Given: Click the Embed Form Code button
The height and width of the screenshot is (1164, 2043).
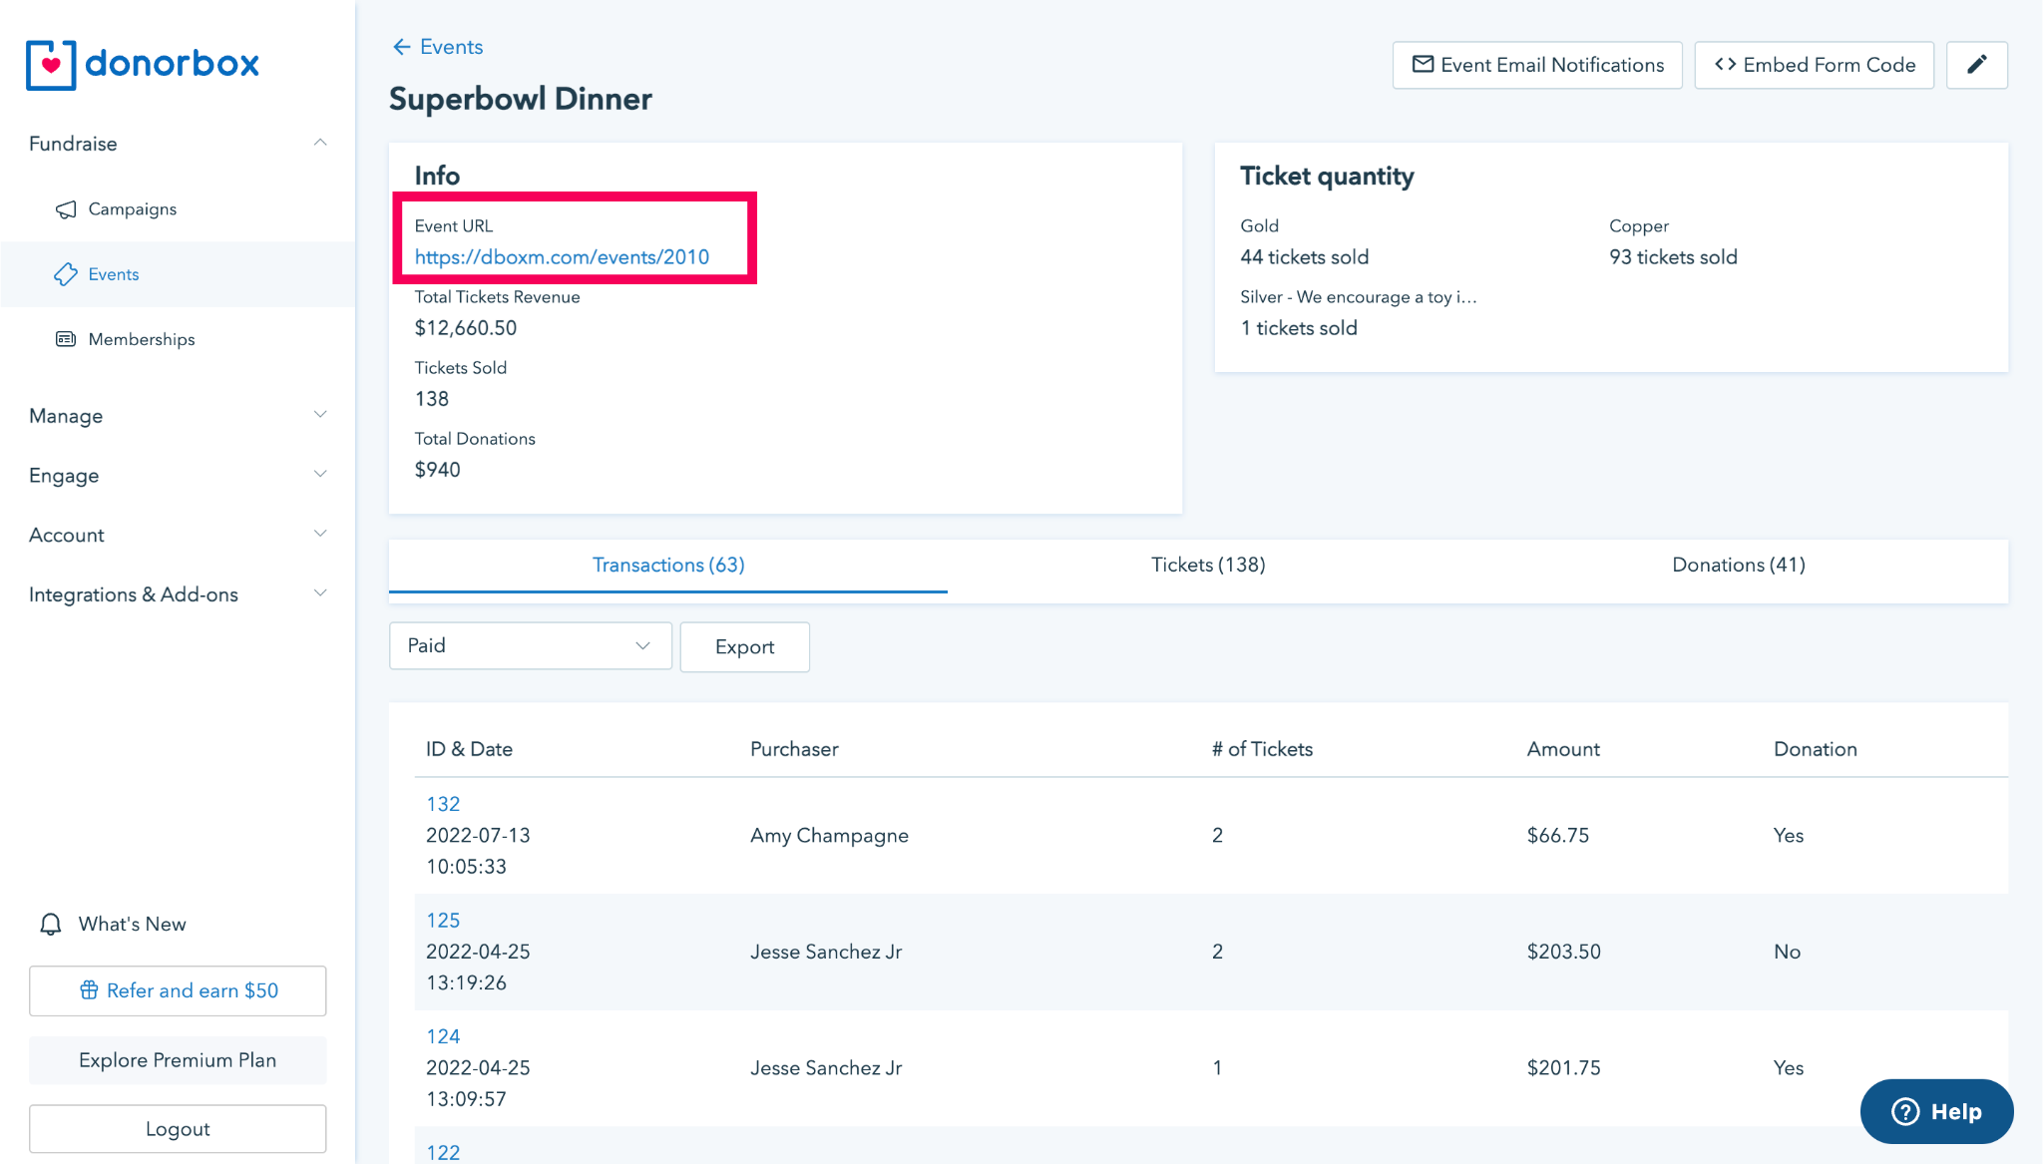Looking at the screenshot, I should [1814, 65].
